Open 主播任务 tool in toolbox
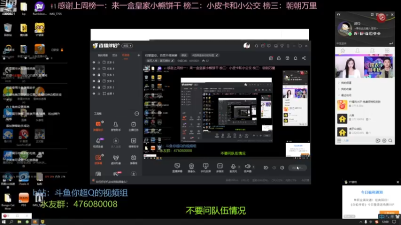Screen dimensions: 401x225 133,126
